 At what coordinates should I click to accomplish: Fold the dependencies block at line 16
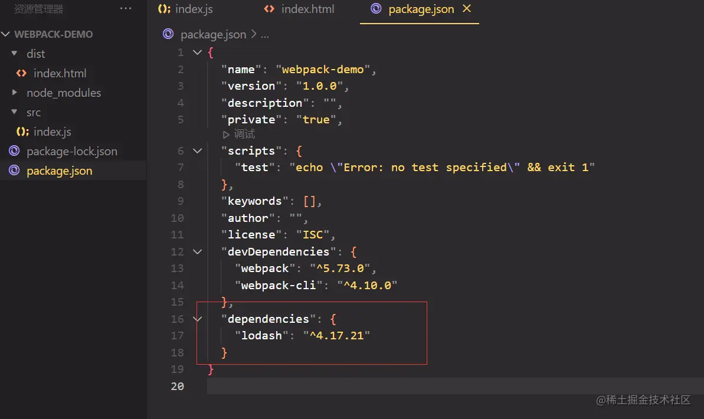(197, 319)
